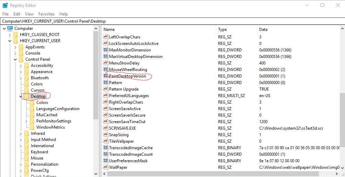Image resolution: width=345 pixels, height=177 pixels.
Task: Click the tree pane scroll-down arrow
Action: (x=96, y=174)
